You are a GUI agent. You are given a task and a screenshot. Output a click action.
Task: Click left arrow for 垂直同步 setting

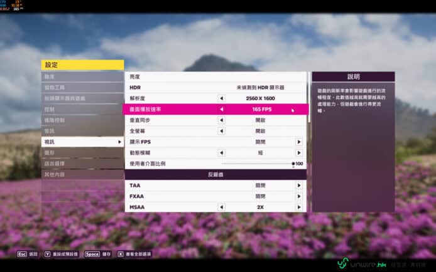(221, 120)
